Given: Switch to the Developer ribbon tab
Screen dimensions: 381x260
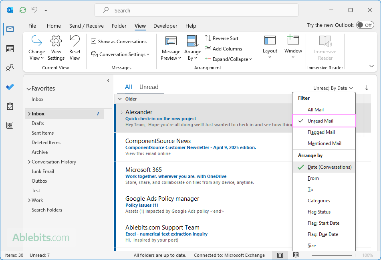Looking at the screenshot, I should (165, 26).
